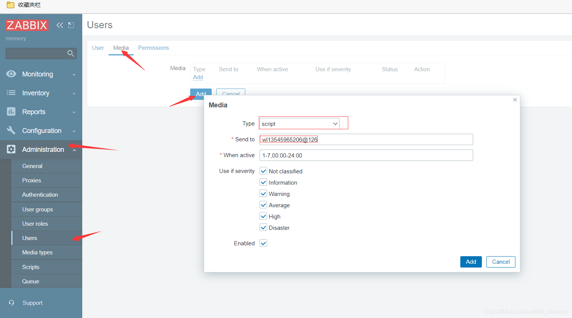Viewport: 572px width, 318px height.
Task: Toggle the Average severity checkbox
Action: point(263,205)
